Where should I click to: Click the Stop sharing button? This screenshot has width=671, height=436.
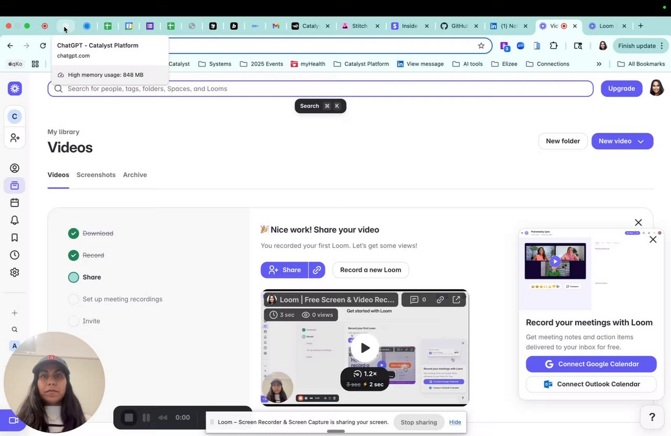pyautogui.click(x=419, y=422)
